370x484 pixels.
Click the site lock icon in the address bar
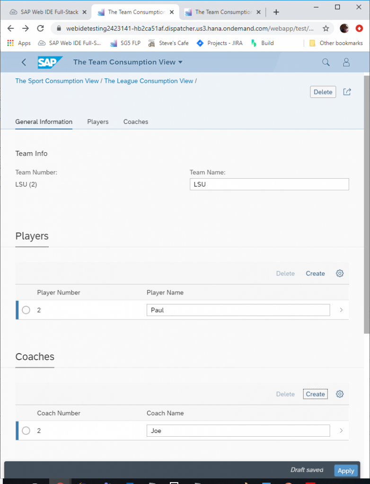[59, 28]
